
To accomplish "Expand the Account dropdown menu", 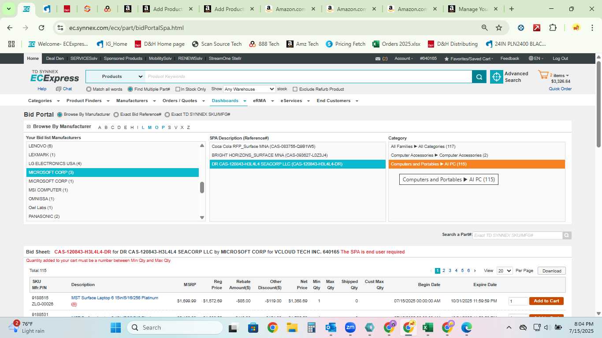I will tap(404, 59).
